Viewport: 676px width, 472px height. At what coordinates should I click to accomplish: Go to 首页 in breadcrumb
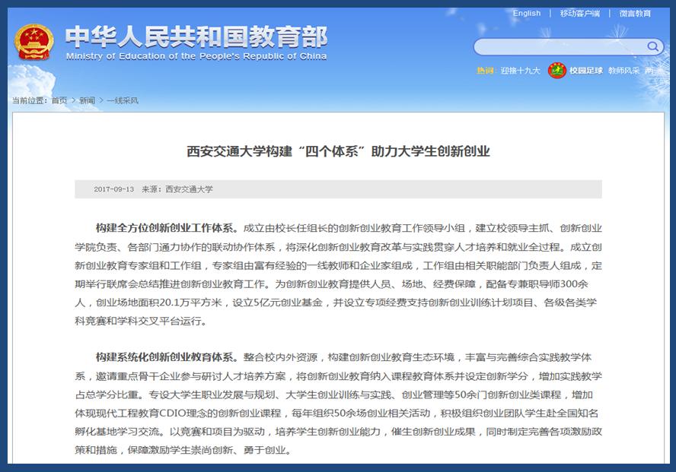[59, 100]
